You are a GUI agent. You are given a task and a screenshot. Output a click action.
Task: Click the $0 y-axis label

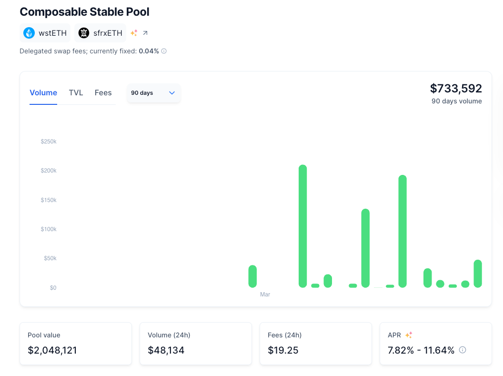point(53,288)
